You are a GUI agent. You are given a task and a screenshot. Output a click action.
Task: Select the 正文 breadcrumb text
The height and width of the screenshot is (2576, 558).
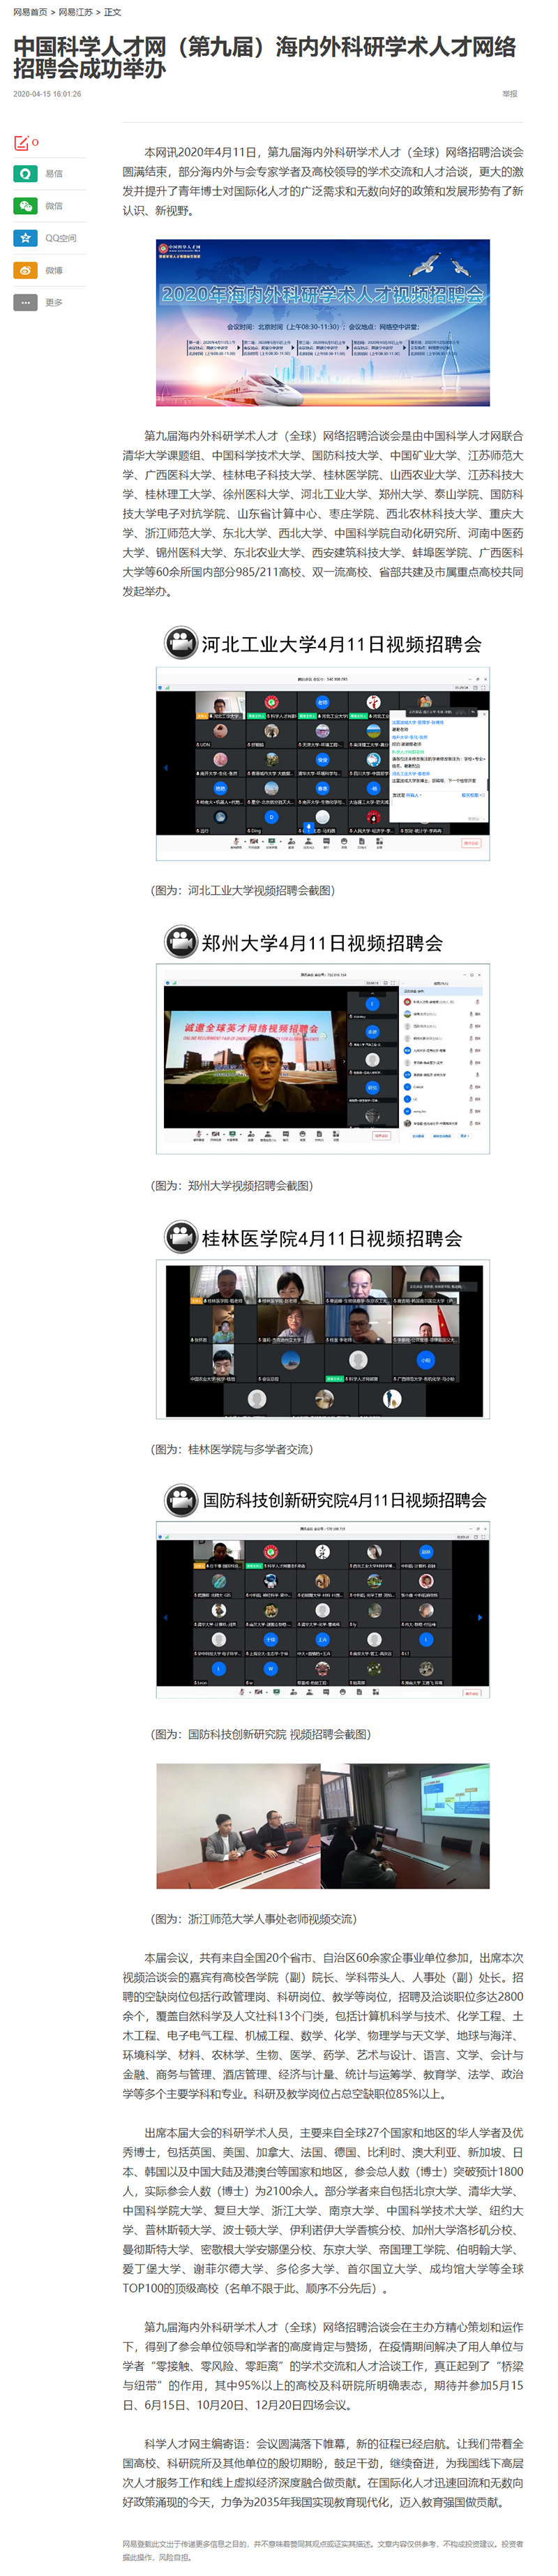113,12
